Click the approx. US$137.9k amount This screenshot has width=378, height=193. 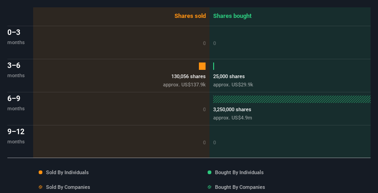point(184,85)
